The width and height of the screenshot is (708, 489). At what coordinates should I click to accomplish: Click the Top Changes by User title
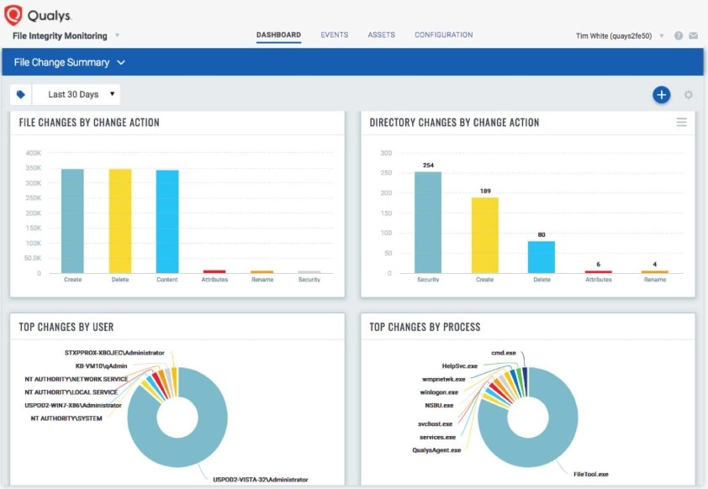tap(66, 327)
